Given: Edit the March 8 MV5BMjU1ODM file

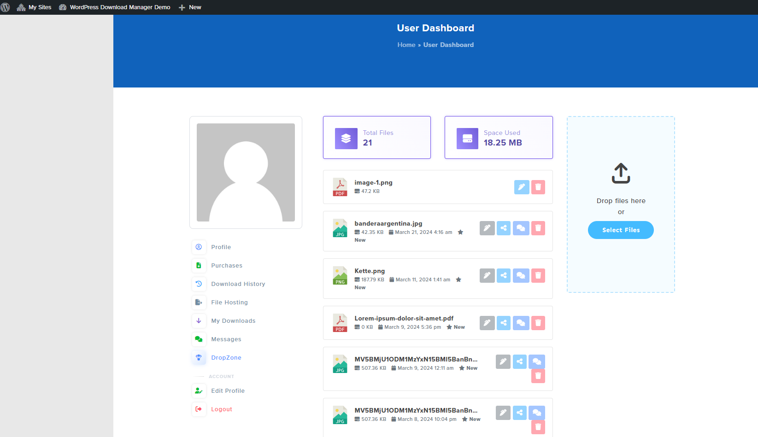Looking at the screenshot, I should point(503,413).
